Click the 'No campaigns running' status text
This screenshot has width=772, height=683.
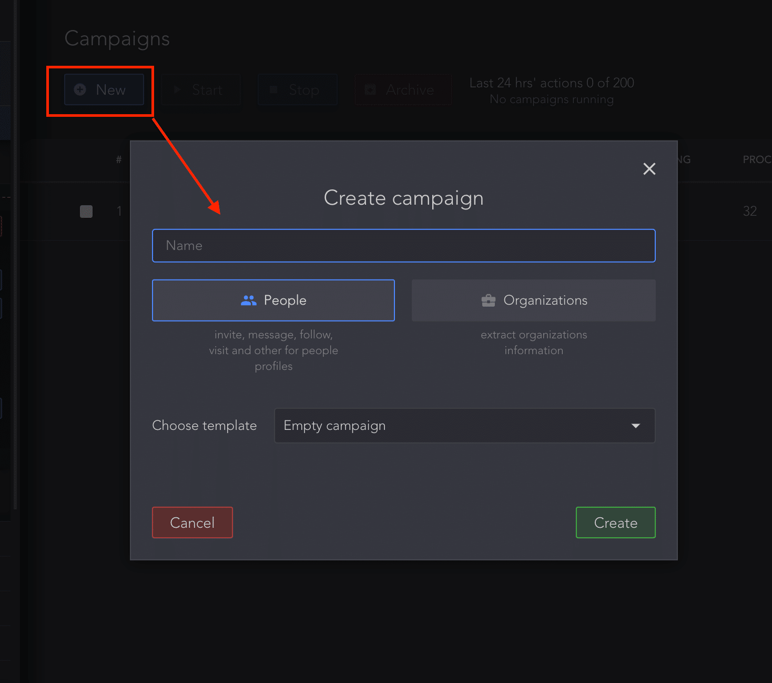click(x=552, y=99)
